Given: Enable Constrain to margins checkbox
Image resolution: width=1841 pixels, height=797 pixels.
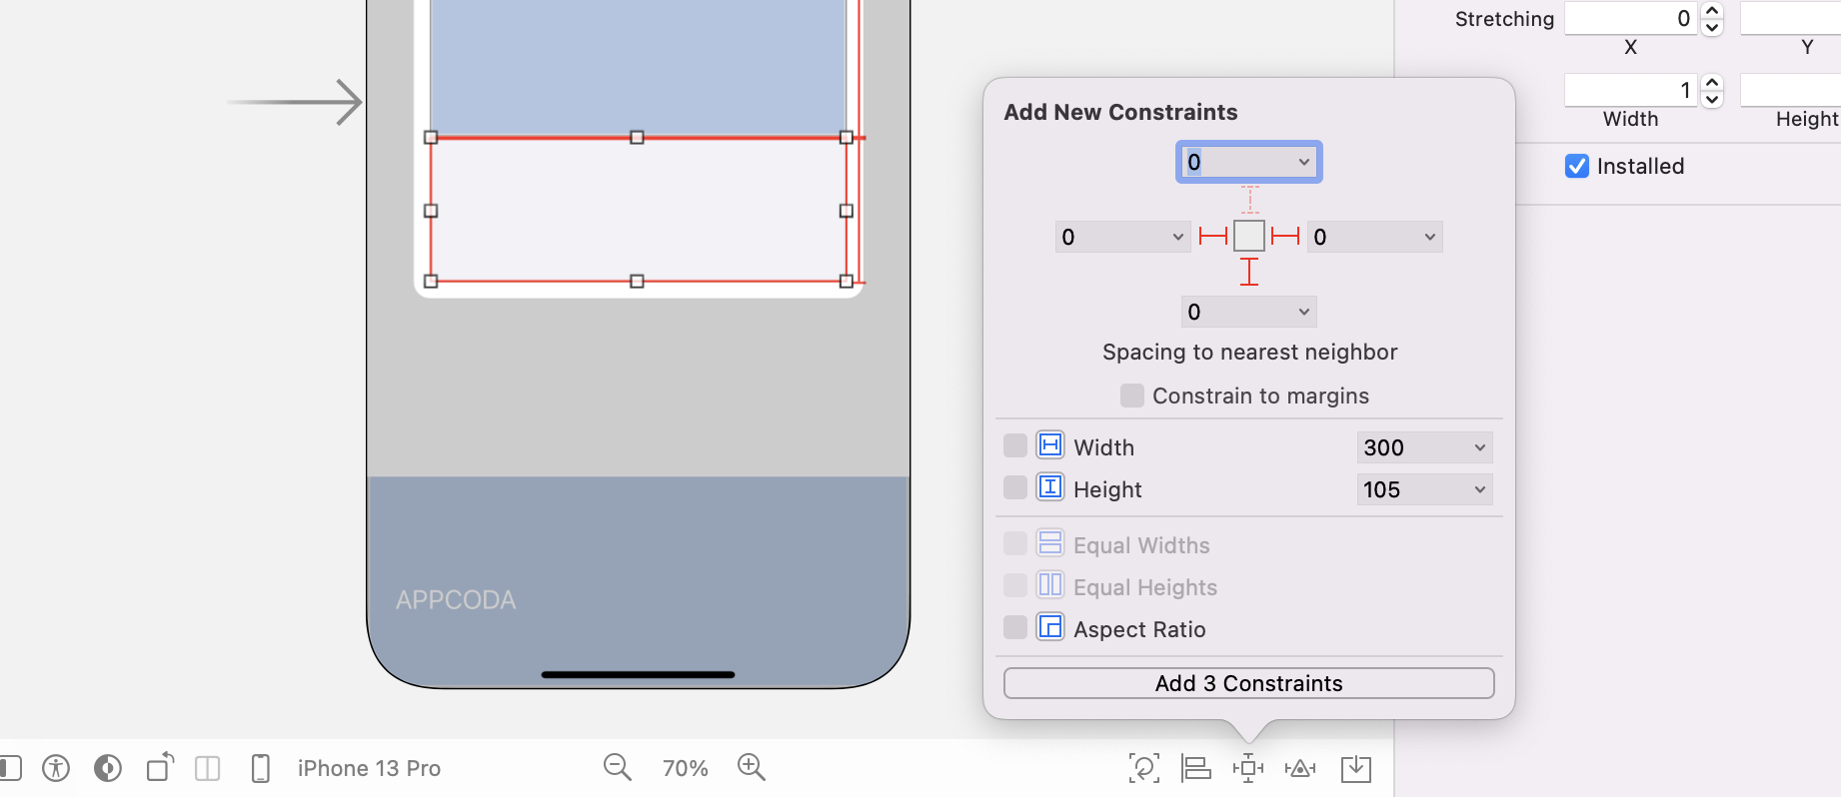Looking at the screenshot, I should click(x=1132, y=396).
